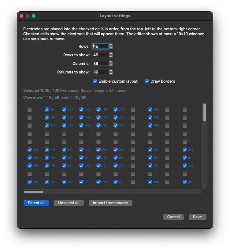
Task: Decrement the Rows to show stepper
Action: tap(111, 56)
